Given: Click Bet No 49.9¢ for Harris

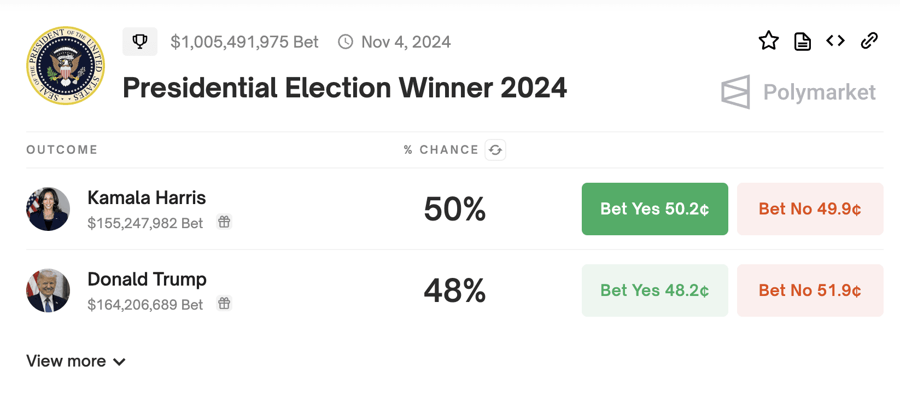Looking at the screenshot, I should click(810, 209).
